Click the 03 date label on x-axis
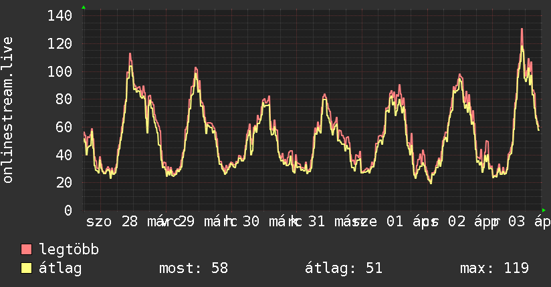This screenshot has width=551, height=287. click(x=516, y=222)
